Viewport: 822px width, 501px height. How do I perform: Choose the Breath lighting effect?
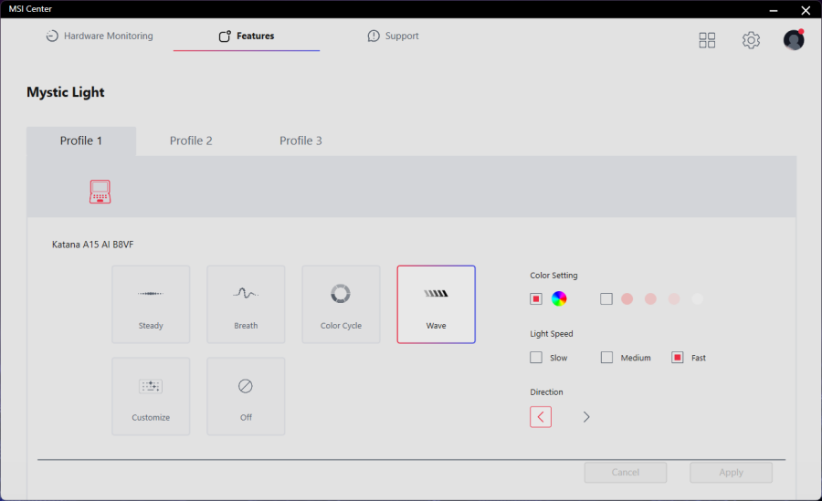(x=246, y=304)
